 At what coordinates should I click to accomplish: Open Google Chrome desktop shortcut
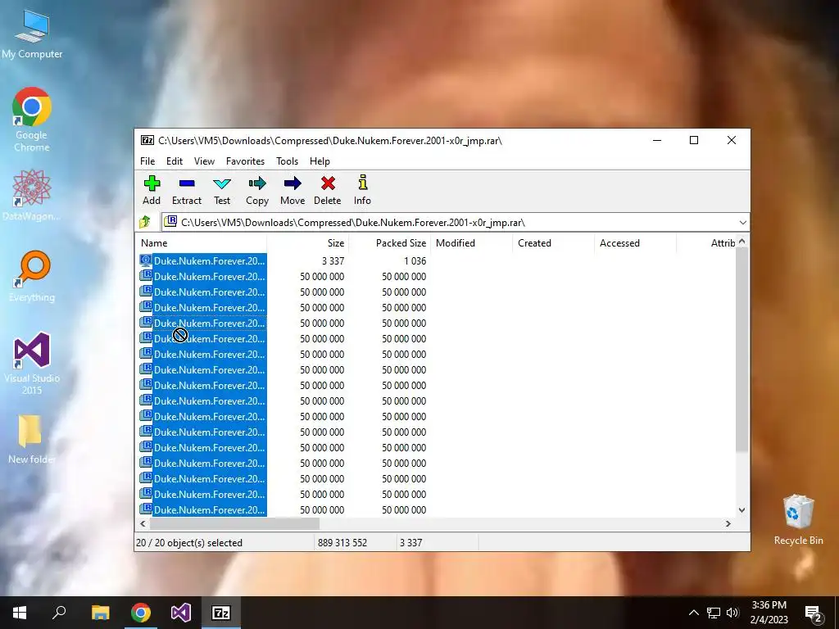click(32, 119)
